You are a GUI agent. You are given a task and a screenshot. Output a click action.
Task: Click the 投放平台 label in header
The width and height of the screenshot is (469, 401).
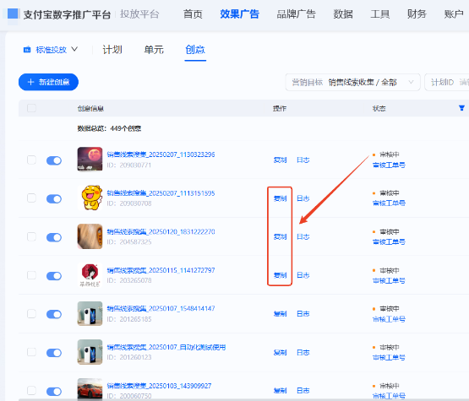tap(139, 14)
